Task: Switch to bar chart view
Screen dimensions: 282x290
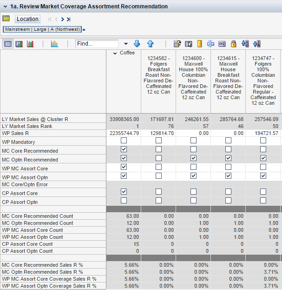Action: [30, 44]
